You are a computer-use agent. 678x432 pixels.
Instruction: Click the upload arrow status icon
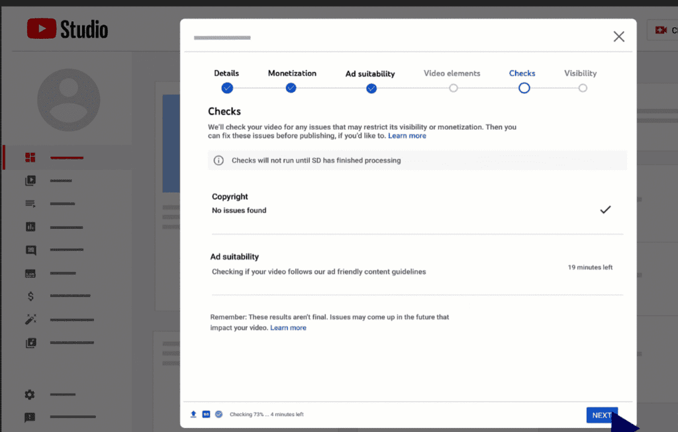193,414
